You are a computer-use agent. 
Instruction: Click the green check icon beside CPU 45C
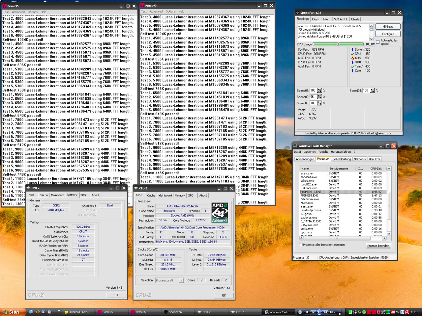(352, 54)
